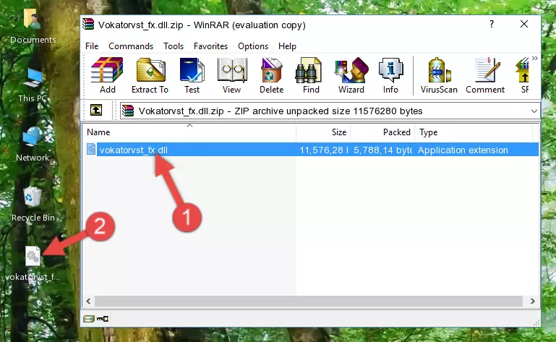Open the Comment tool

(x=485, y=75)
